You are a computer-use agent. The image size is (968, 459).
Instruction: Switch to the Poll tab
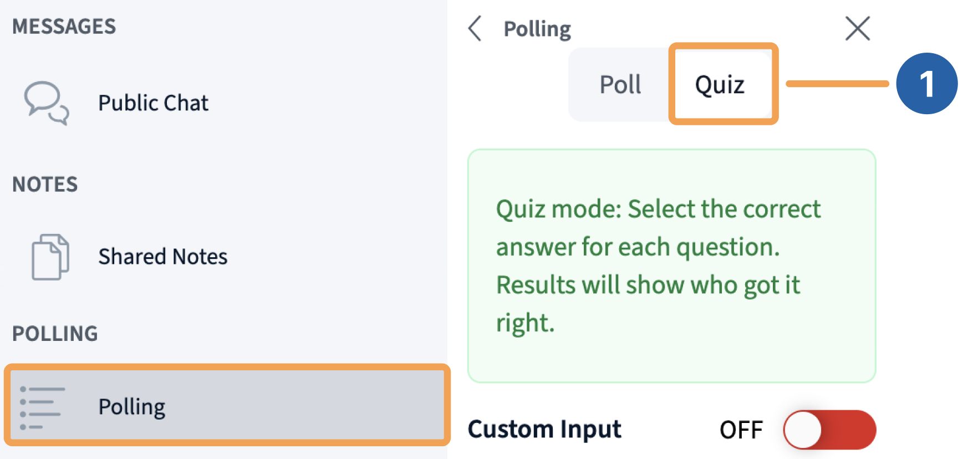[620, 85]
